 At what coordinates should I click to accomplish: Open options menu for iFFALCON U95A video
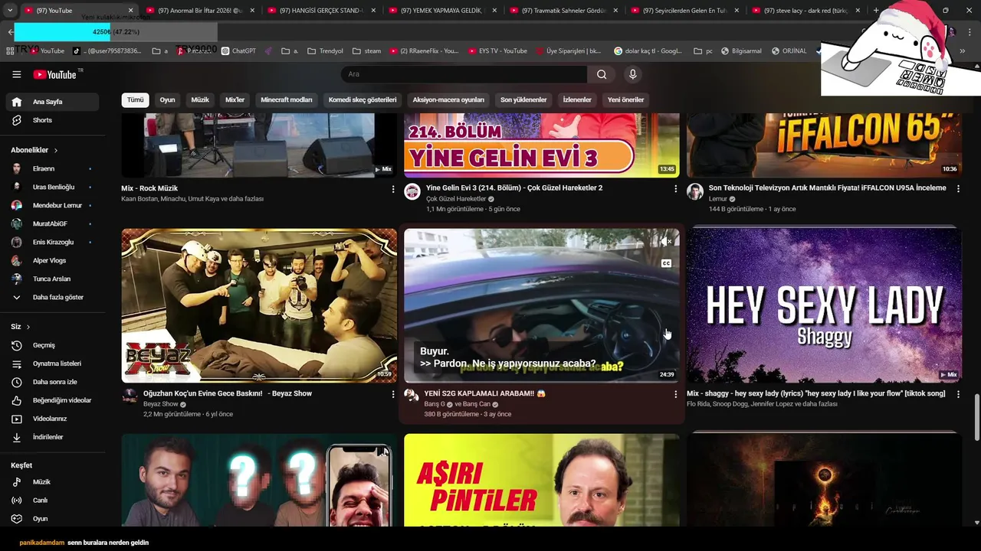pos(958,188)
